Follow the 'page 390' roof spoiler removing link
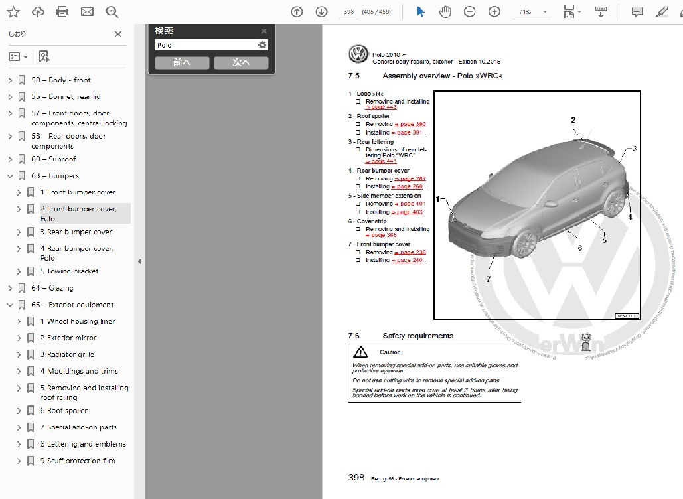Viewport: 683px width, 499px height. 410,124
